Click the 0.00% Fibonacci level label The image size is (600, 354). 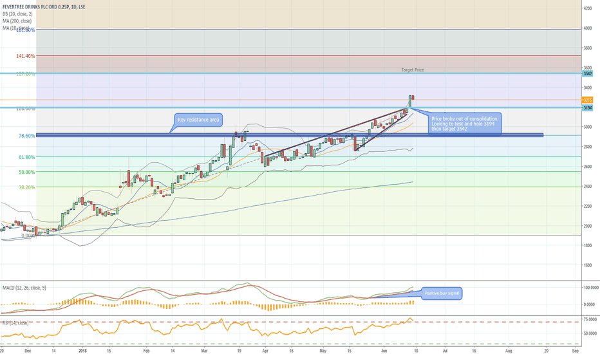click(x=28, y=236)
